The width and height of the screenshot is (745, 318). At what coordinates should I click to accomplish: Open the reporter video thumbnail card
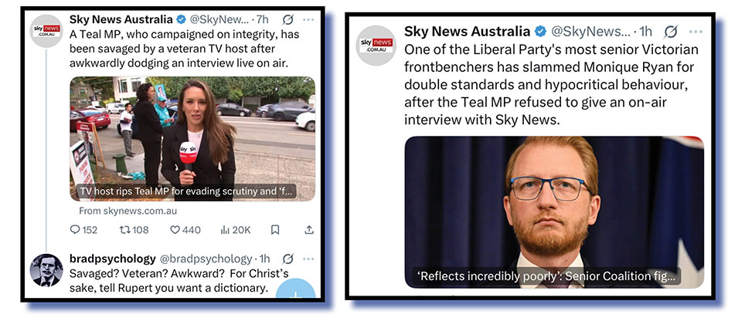192,139
